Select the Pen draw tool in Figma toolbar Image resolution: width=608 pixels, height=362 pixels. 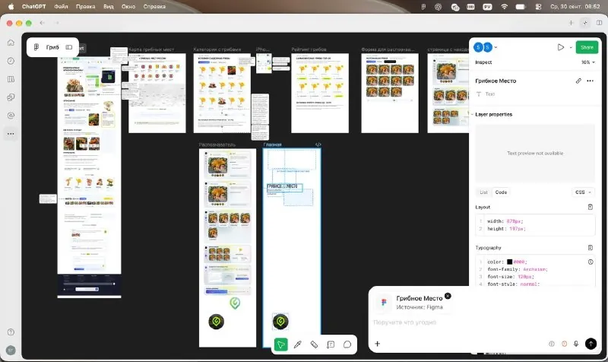(x=298, y=345)
